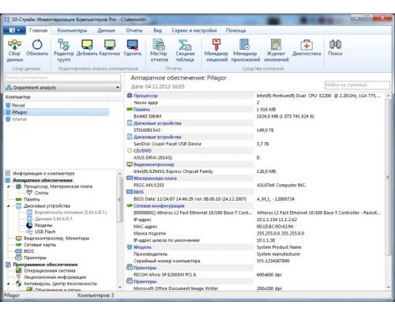Select the Данные S.M.A.R.T. item
Viewport: 395px width, 316px height.
(x=54, y=219)
